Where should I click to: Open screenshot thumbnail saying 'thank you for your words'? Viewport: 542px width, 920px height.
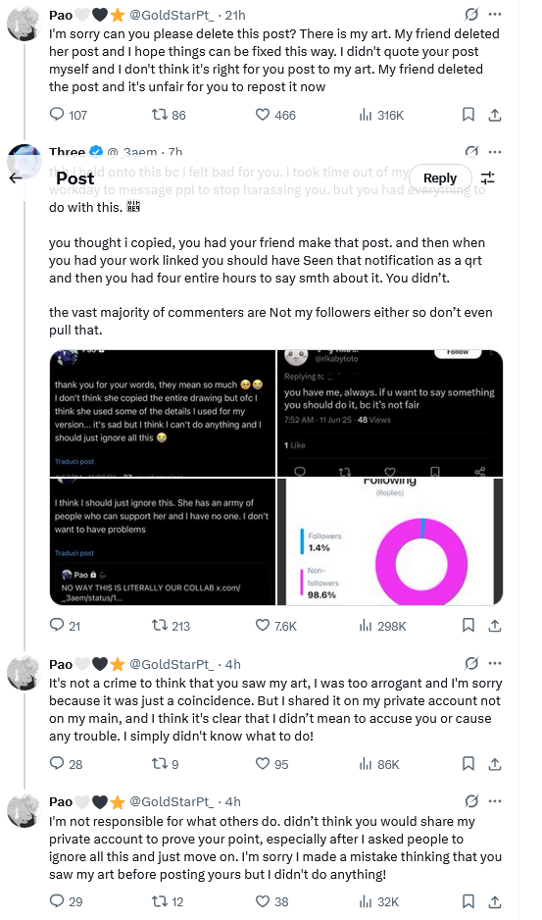pos(163,413)
